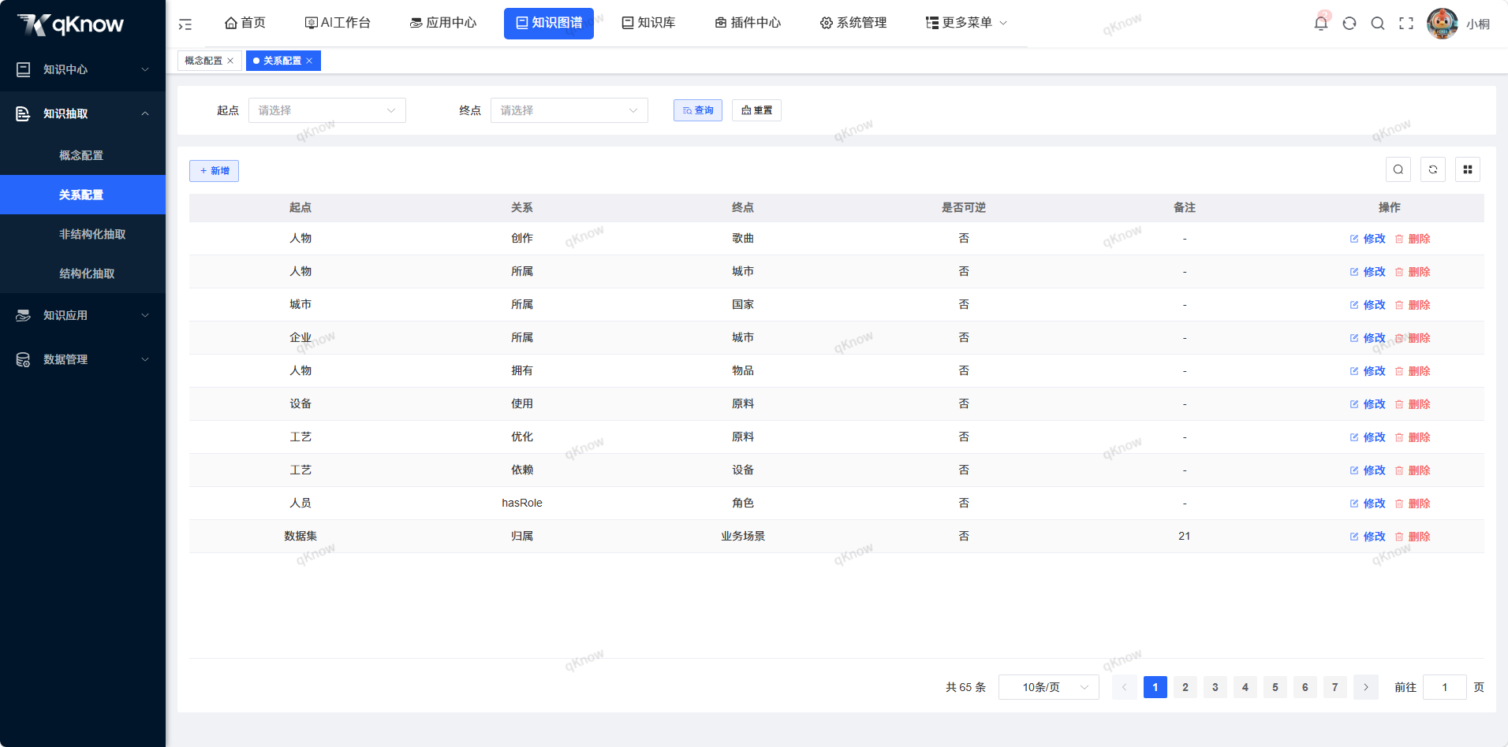Viewport: 1508px width, 747px height.
Task: Select 关系配置 in sidebar
Action: tap(83, 195)
